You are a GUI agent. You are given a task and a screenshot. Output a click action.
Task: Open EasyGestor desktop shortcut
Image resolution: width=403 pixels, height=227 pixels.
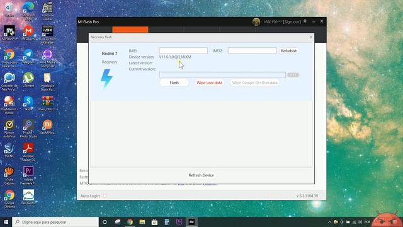tap(28, 197)
